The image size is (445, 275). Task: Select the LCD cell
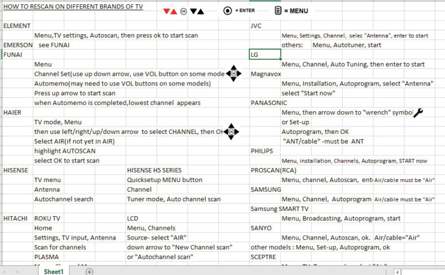click(x=132, y=218)
